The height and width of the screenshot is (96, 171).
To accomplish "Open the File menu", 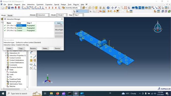I will [x=5, y=5].
